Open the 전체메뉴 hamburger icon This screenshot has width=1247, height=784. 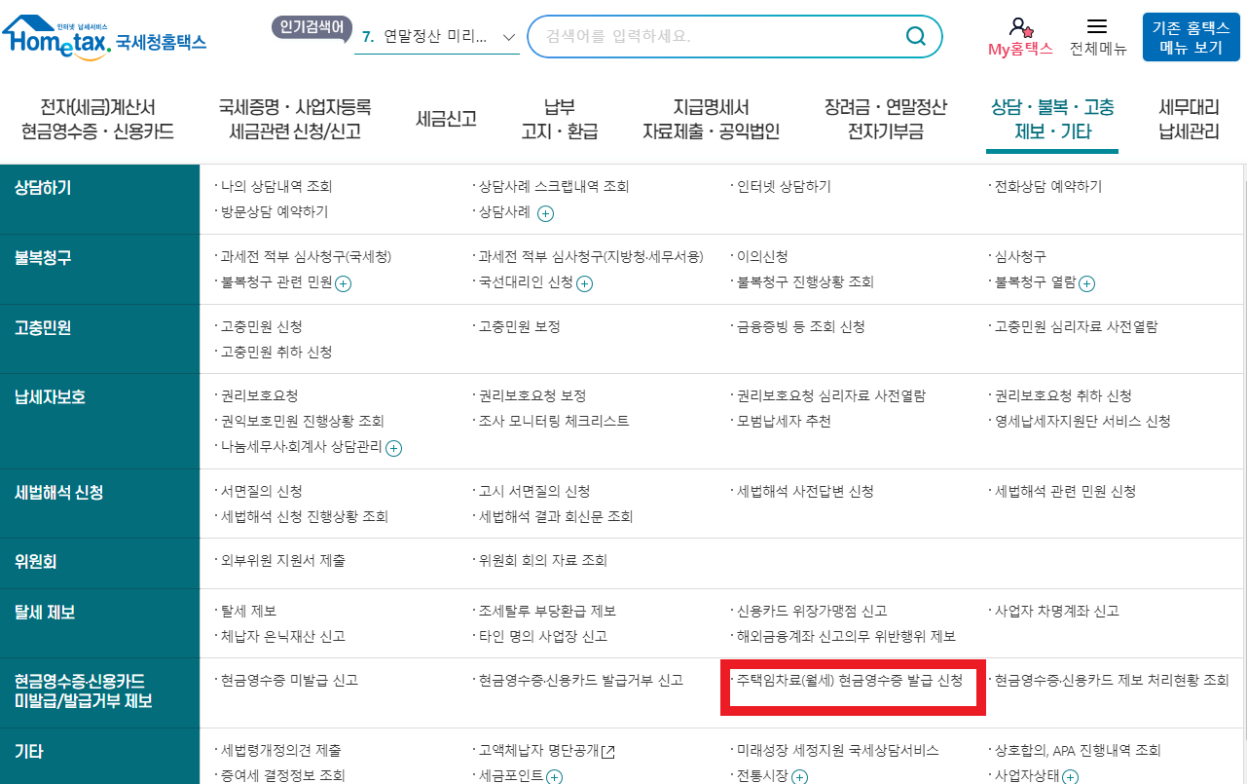[1097, 26]
